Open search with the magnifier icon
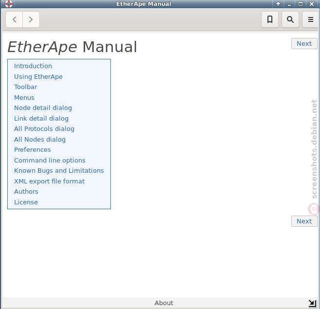Image resolution: width=320 pixels, height=309 pixels. tap(290, 19)
